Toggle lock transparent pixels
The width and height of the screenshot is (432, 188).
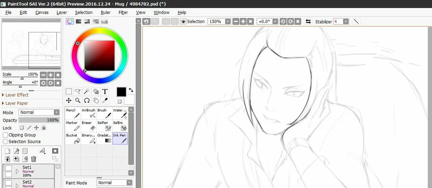[x=22, y=127]
